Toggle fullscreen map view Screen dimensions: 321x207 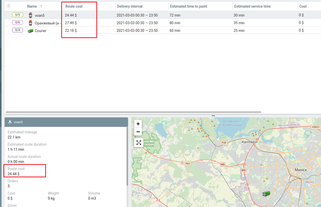(138, 143)
